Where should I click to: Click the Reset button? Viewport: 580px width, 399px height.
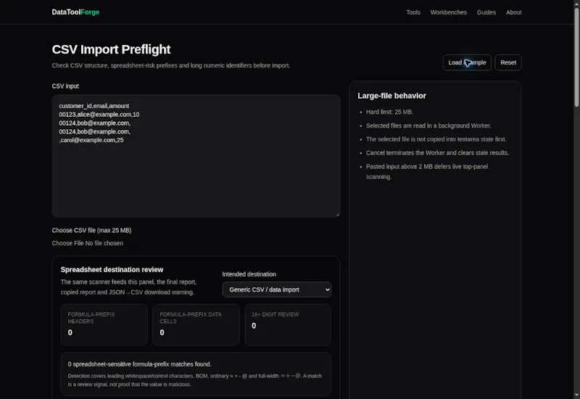click(508, 62)
